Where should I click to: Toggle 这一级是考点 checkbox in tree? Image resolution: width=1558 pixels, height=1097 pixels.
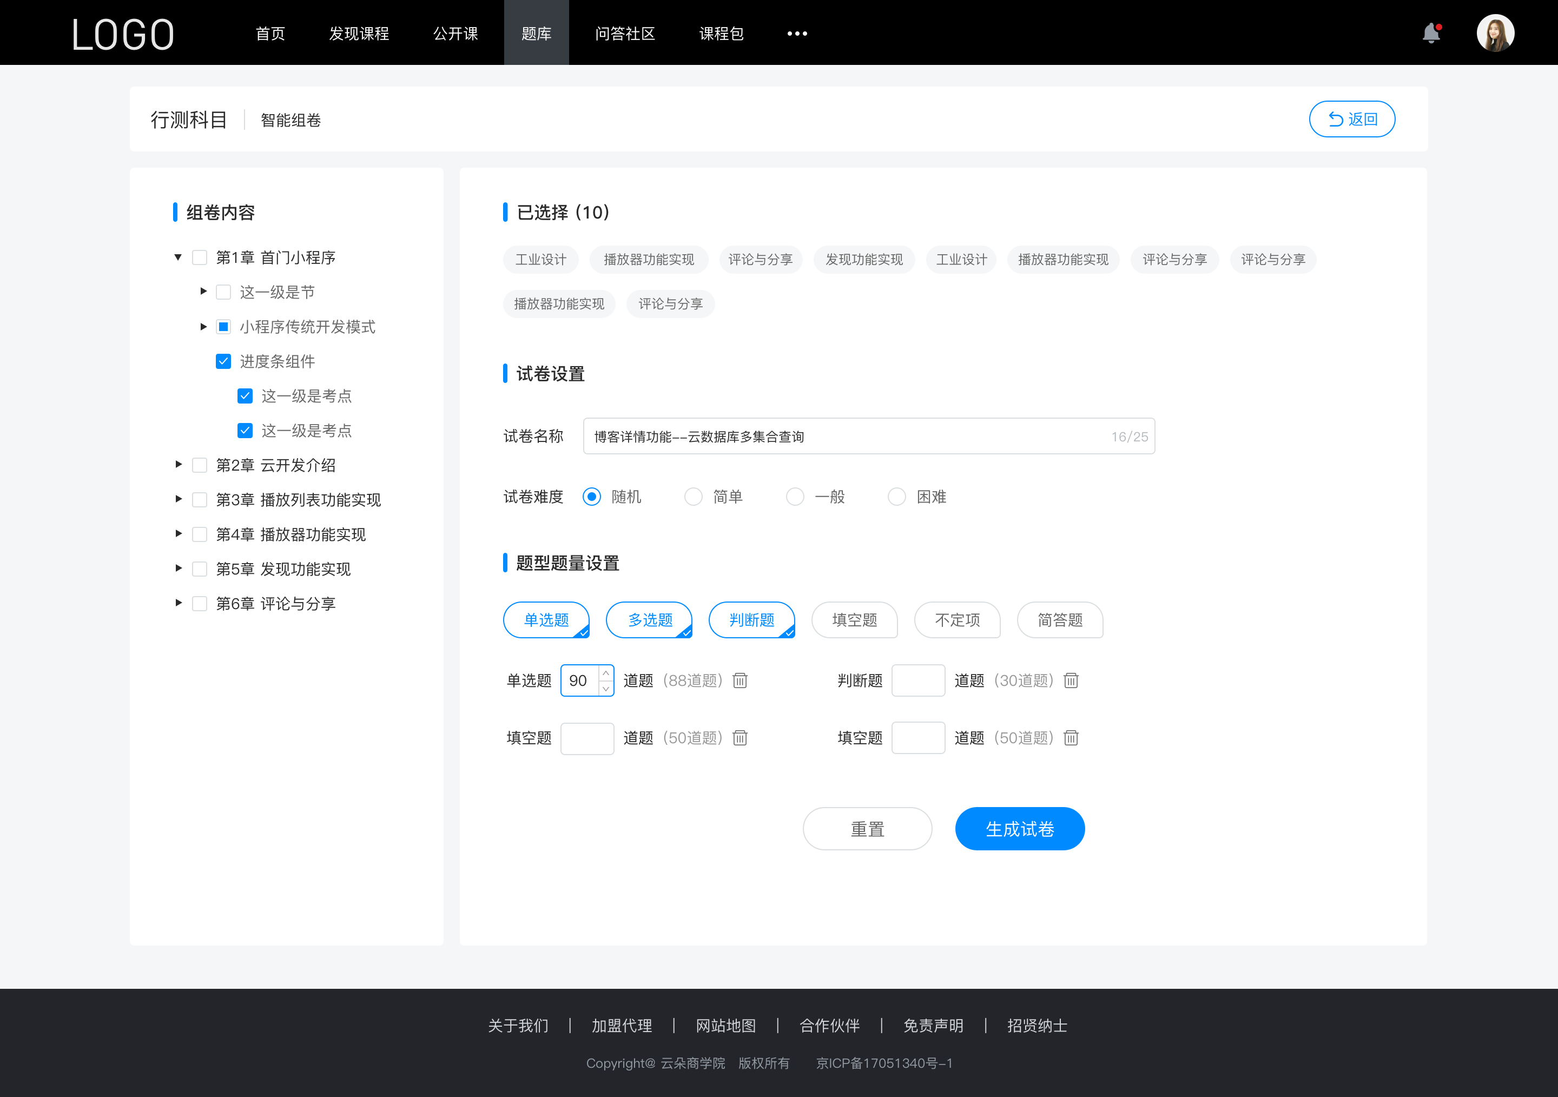245,395
